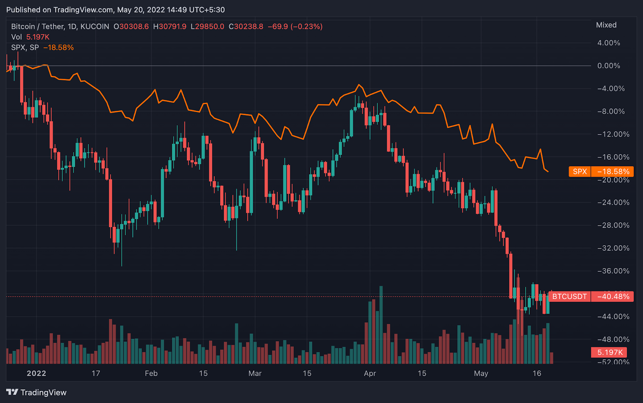The height and width of the screenshot is (403, 643).
Task: Click the −48.00% axis label
Action: (613, 339)
